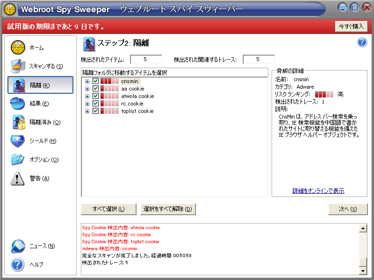Uncheck the atwola cookie checkbox
The width and height of the screenshot is (374, 280).
tap(96, 96)
